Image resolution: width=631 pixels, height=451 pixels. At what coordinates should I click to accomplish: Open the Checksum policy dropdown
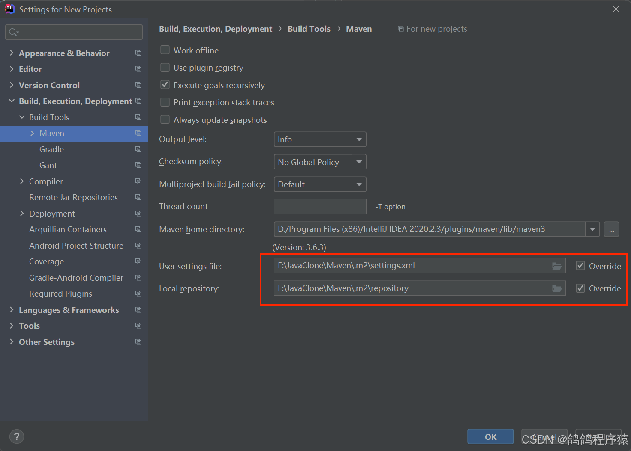pyautogui.click(x=320, y=162)
